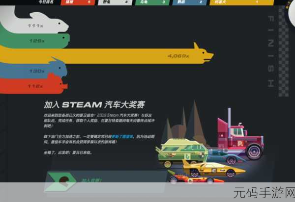Click the green join-the-race button text
The image size is (295, 202).
coord(91,180)
